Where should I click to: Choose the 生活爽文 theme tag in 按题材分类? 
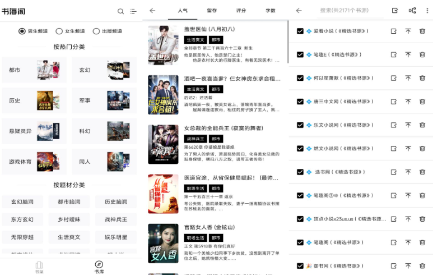click(x=69, y=237)
